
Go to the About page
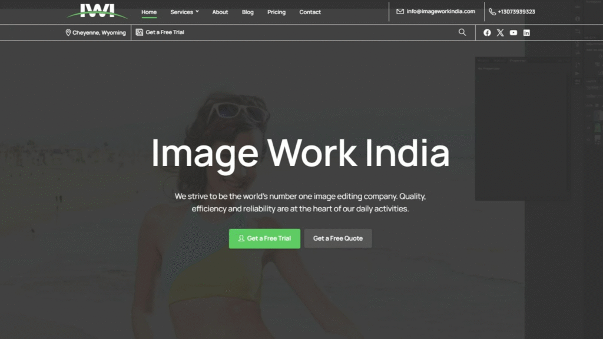[220, 12]
